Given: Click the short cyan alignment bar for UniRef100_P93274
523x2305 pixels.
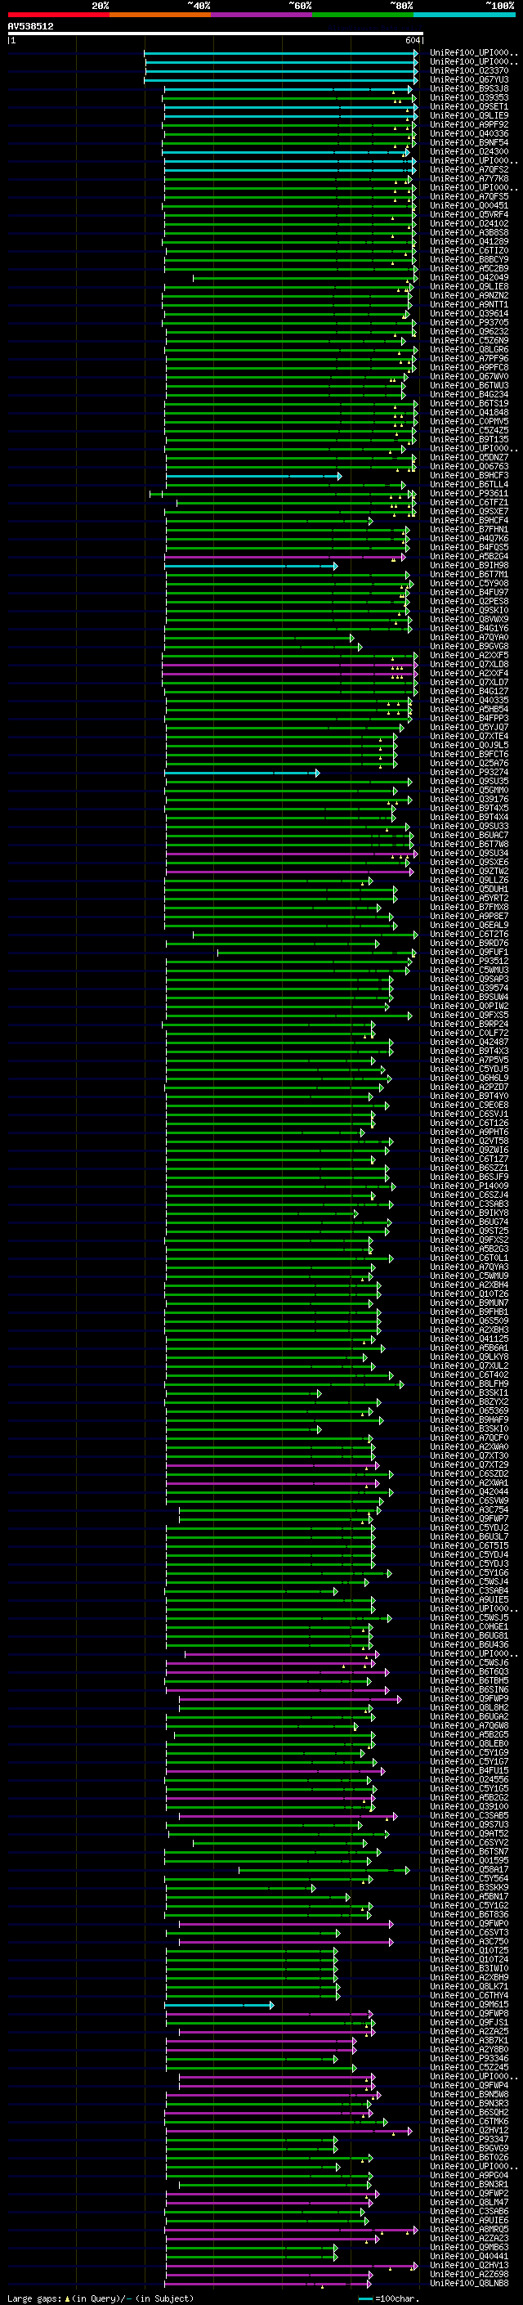Looking at the screenshot, I should pyautogui.click(x=241, y=772).
